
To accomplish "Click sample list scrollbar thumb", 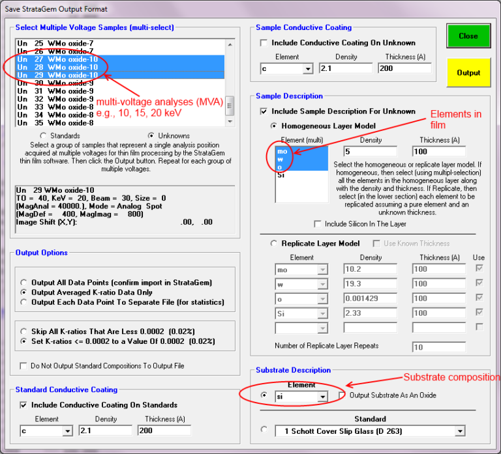I will coord(230,106).
